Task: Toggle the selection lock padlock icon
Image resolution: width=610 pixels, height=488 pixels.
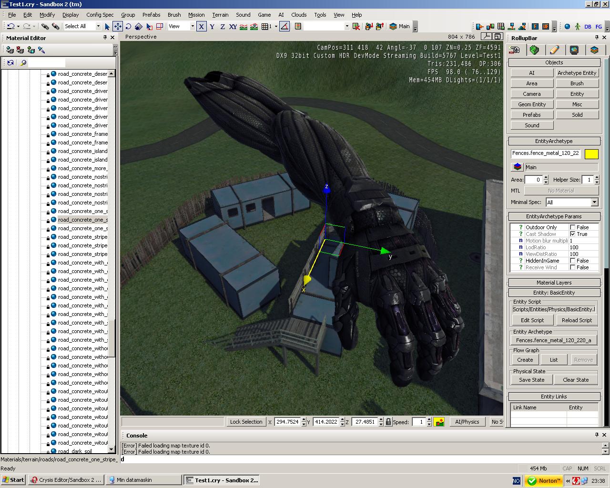Action: tap(388, 422)
